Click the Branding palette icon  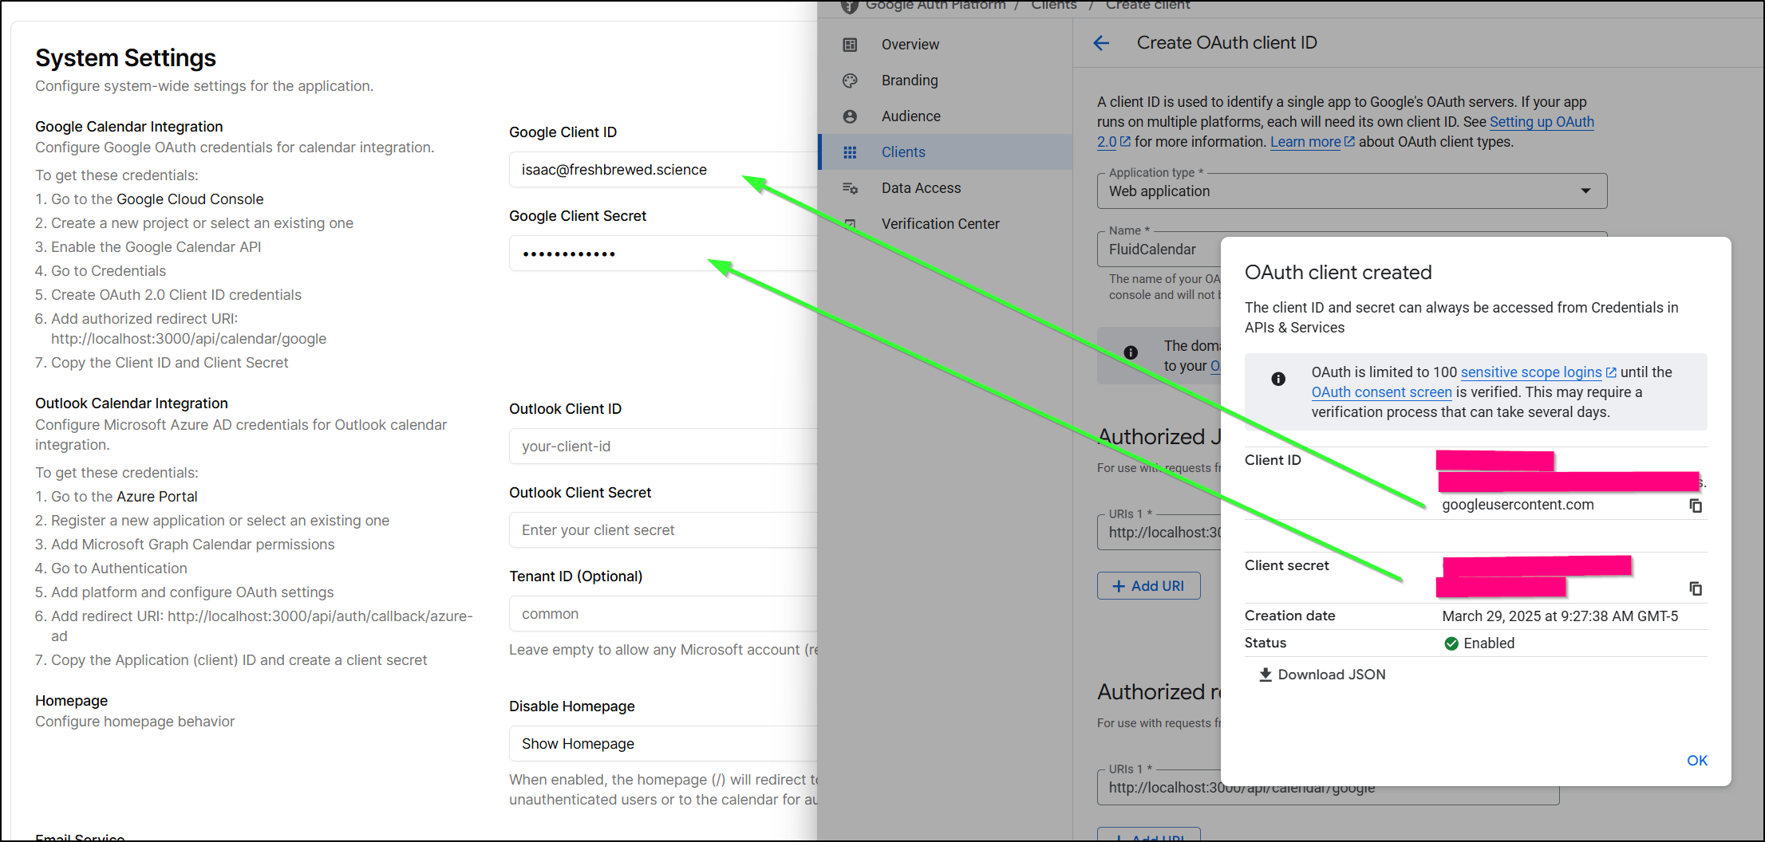coord(850,81)
